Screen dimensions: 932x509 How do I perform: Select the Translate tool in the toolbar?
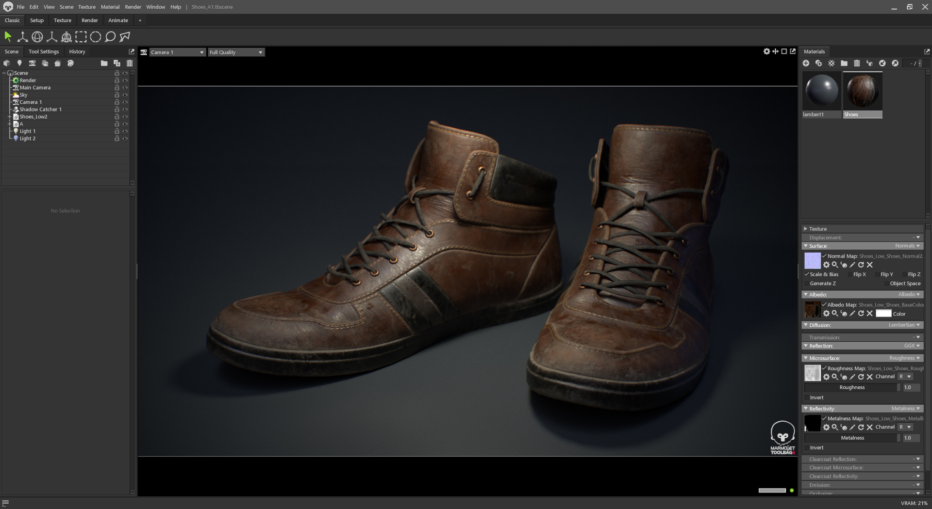coord(22,36)
